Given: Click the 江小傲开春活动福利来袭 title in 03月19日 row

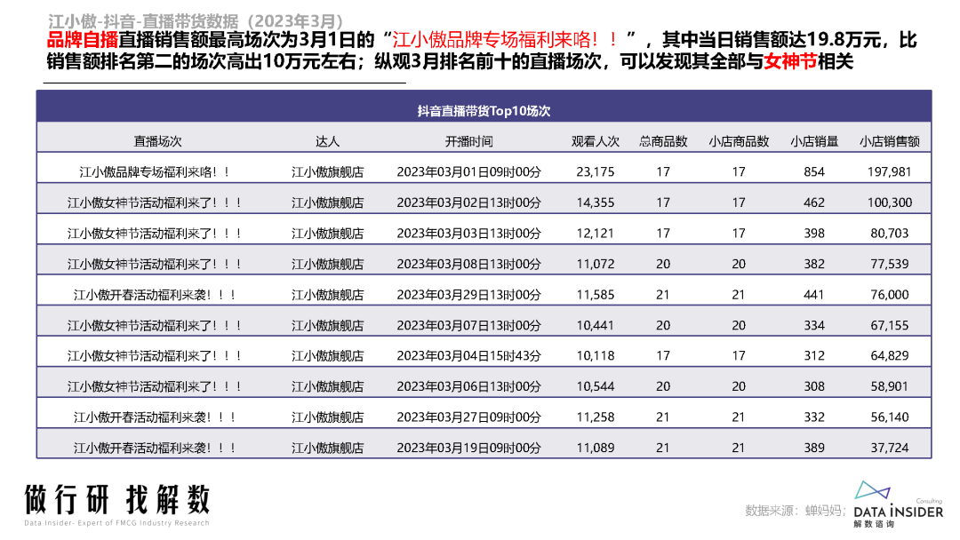Looking at the screenshot, I should point(155,448).
